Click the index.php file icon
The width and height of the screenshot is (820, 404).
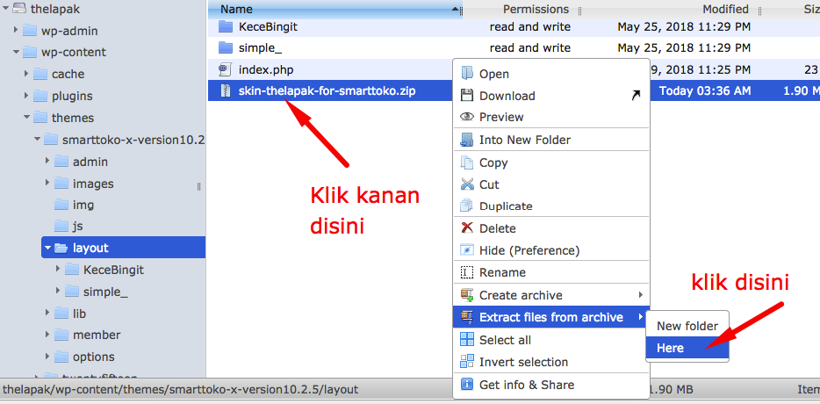tap(225, 69)
